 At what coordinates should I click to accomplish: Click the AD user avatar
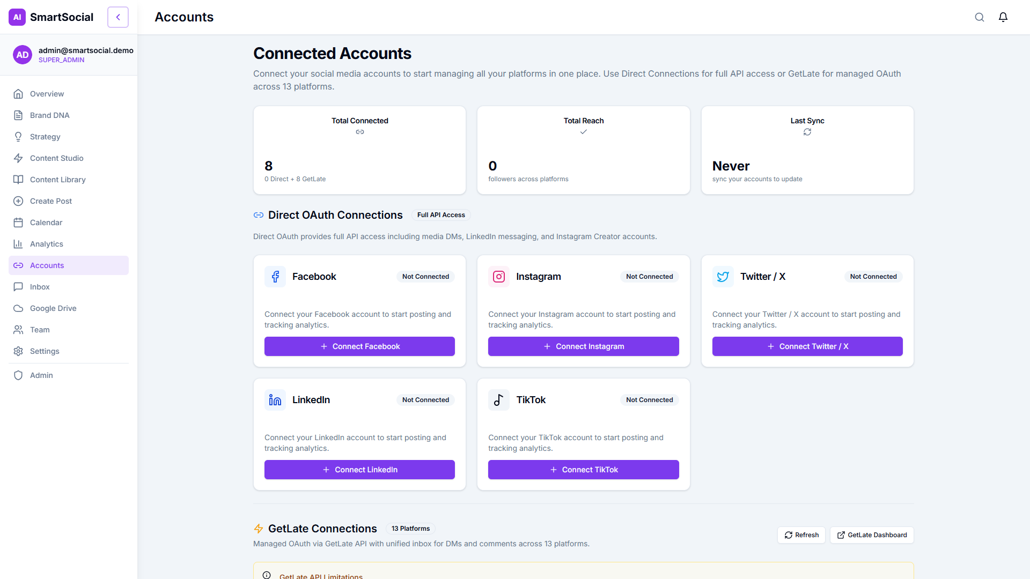click(x=23, y=55)
